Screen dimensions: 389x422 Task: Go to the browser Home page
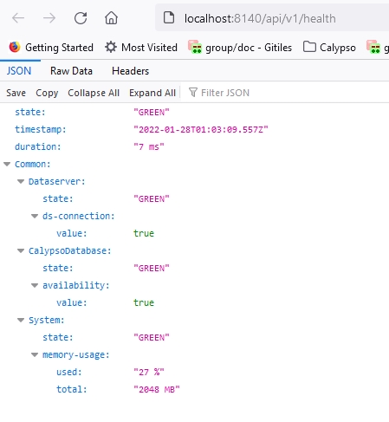(x=111, y=18)
